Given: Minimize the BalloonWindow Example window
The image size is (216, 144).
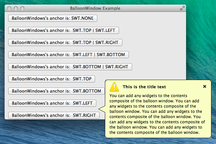Looking at the screenshot, I should tap(16, 9).
